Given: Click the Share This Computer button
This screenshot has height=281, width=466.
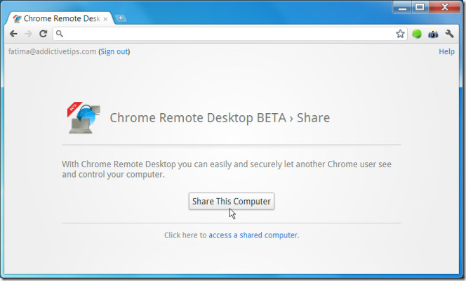Looking at the screenshot, I should click(231, 201).
